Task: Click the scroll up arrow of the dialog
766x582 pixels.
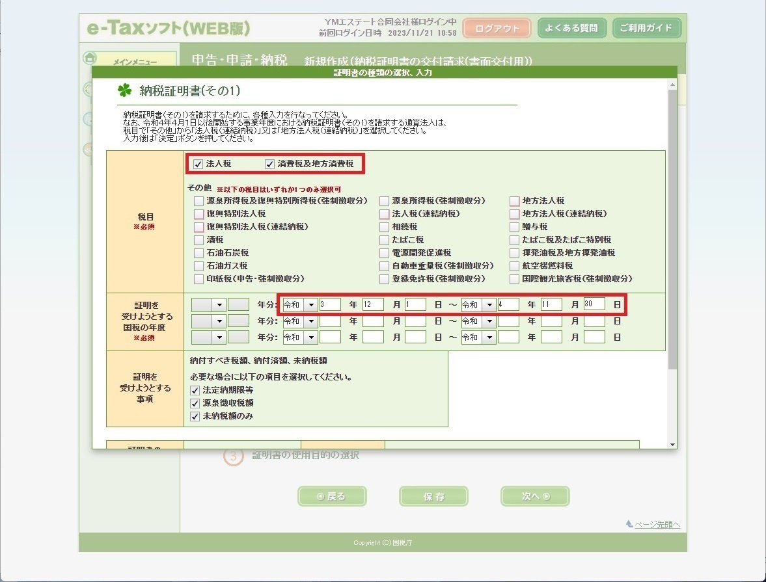Action: tap(672, 85)
